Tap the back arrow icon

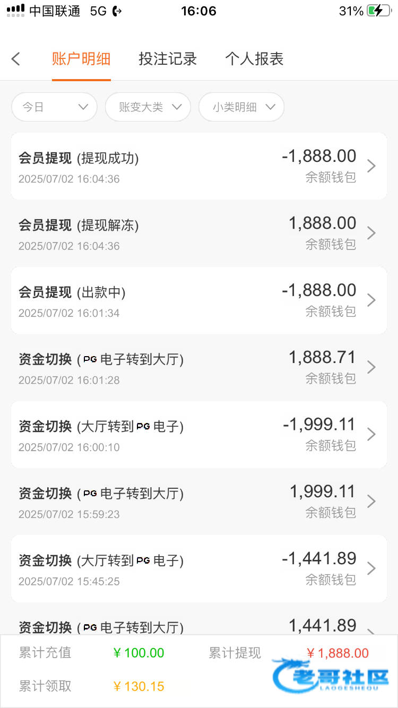click(16, 59)
